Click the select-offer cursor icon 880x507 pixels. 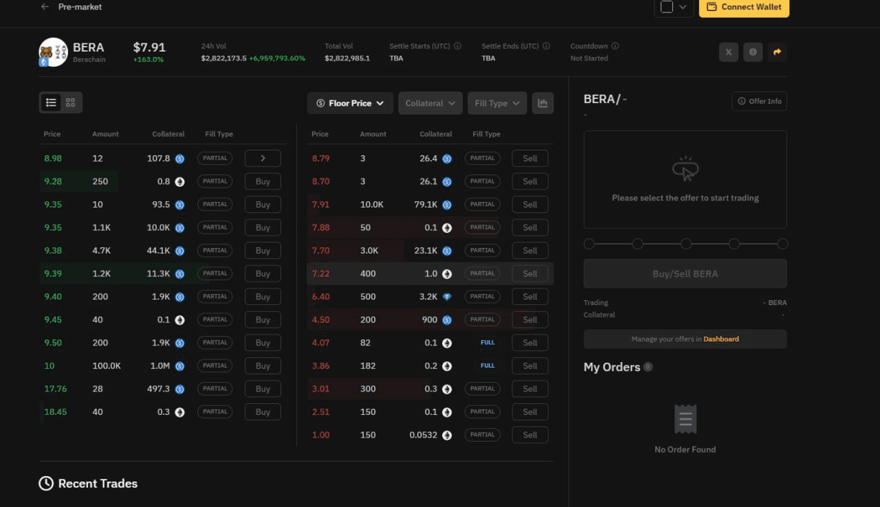pyautogui.click(x=685, y=169)
